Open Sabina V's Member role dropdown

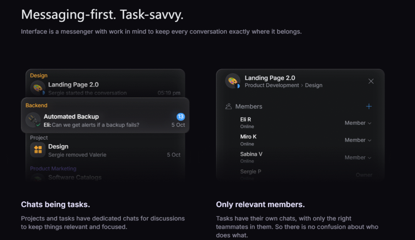tap(358, 157)
